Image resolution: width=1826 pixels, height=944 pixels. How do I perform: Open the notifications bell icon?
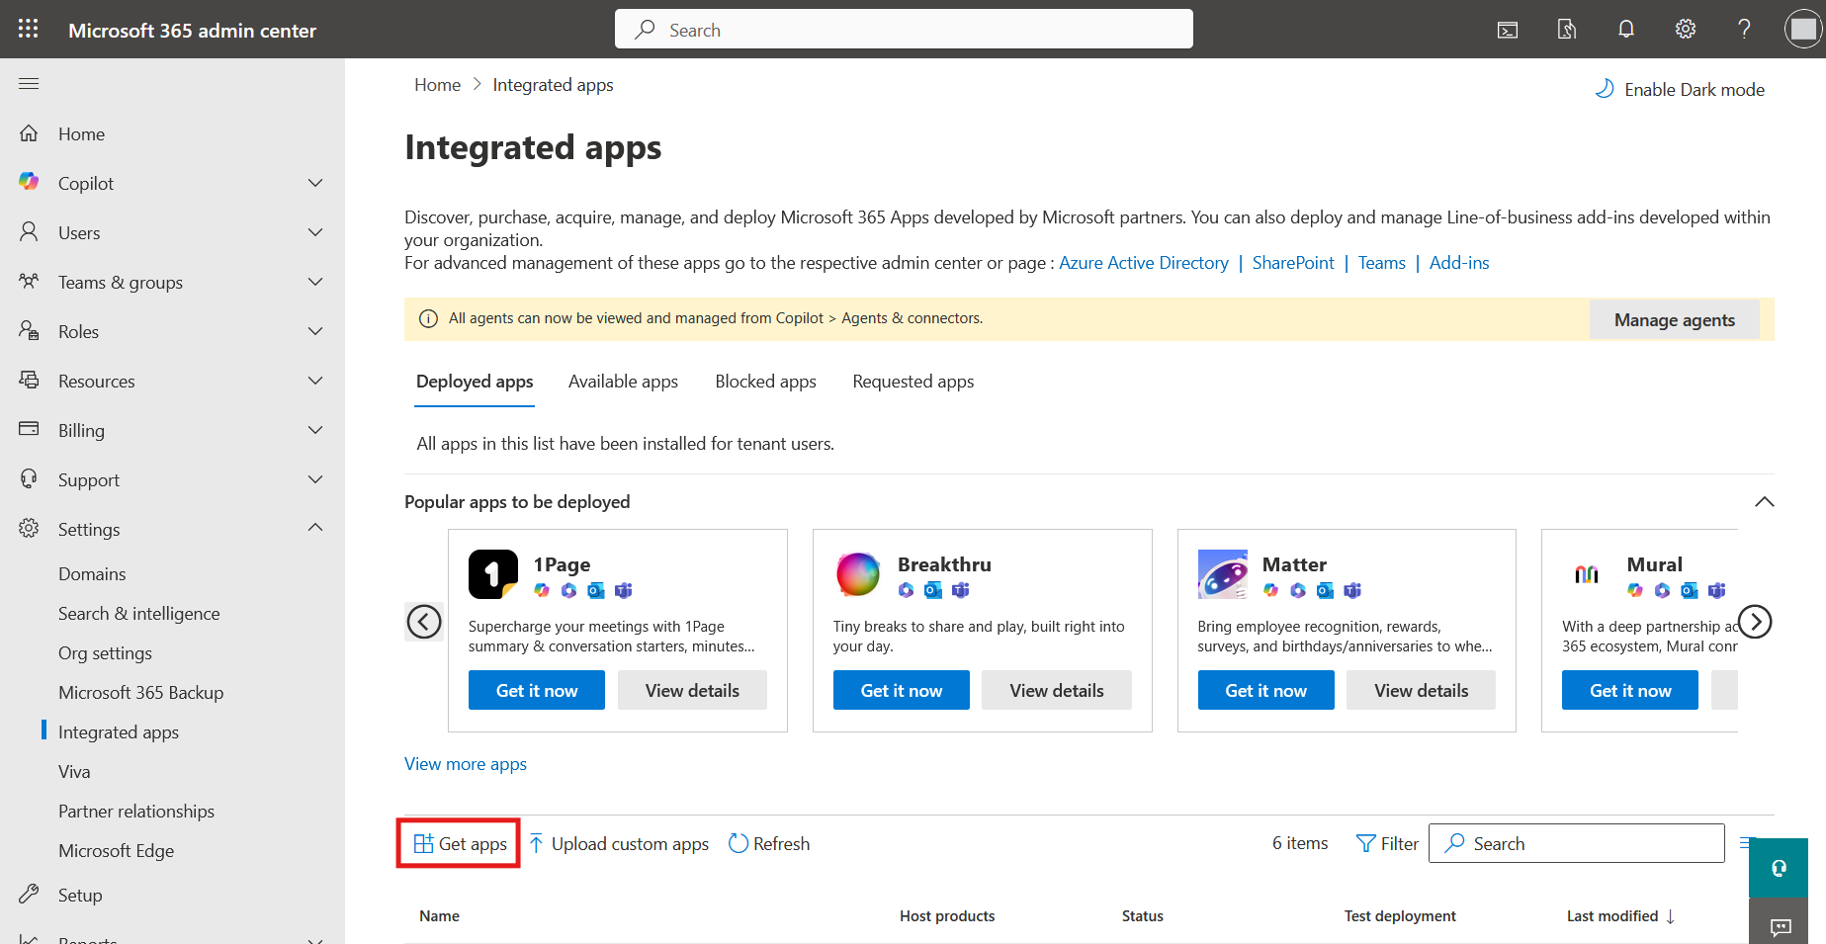pos(1626,29)
